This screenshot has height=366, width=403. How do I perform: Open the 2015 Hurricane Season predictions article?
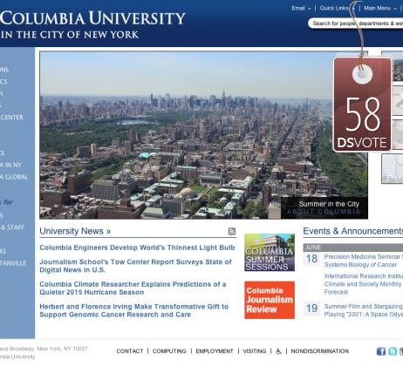[x=133, y=288]
